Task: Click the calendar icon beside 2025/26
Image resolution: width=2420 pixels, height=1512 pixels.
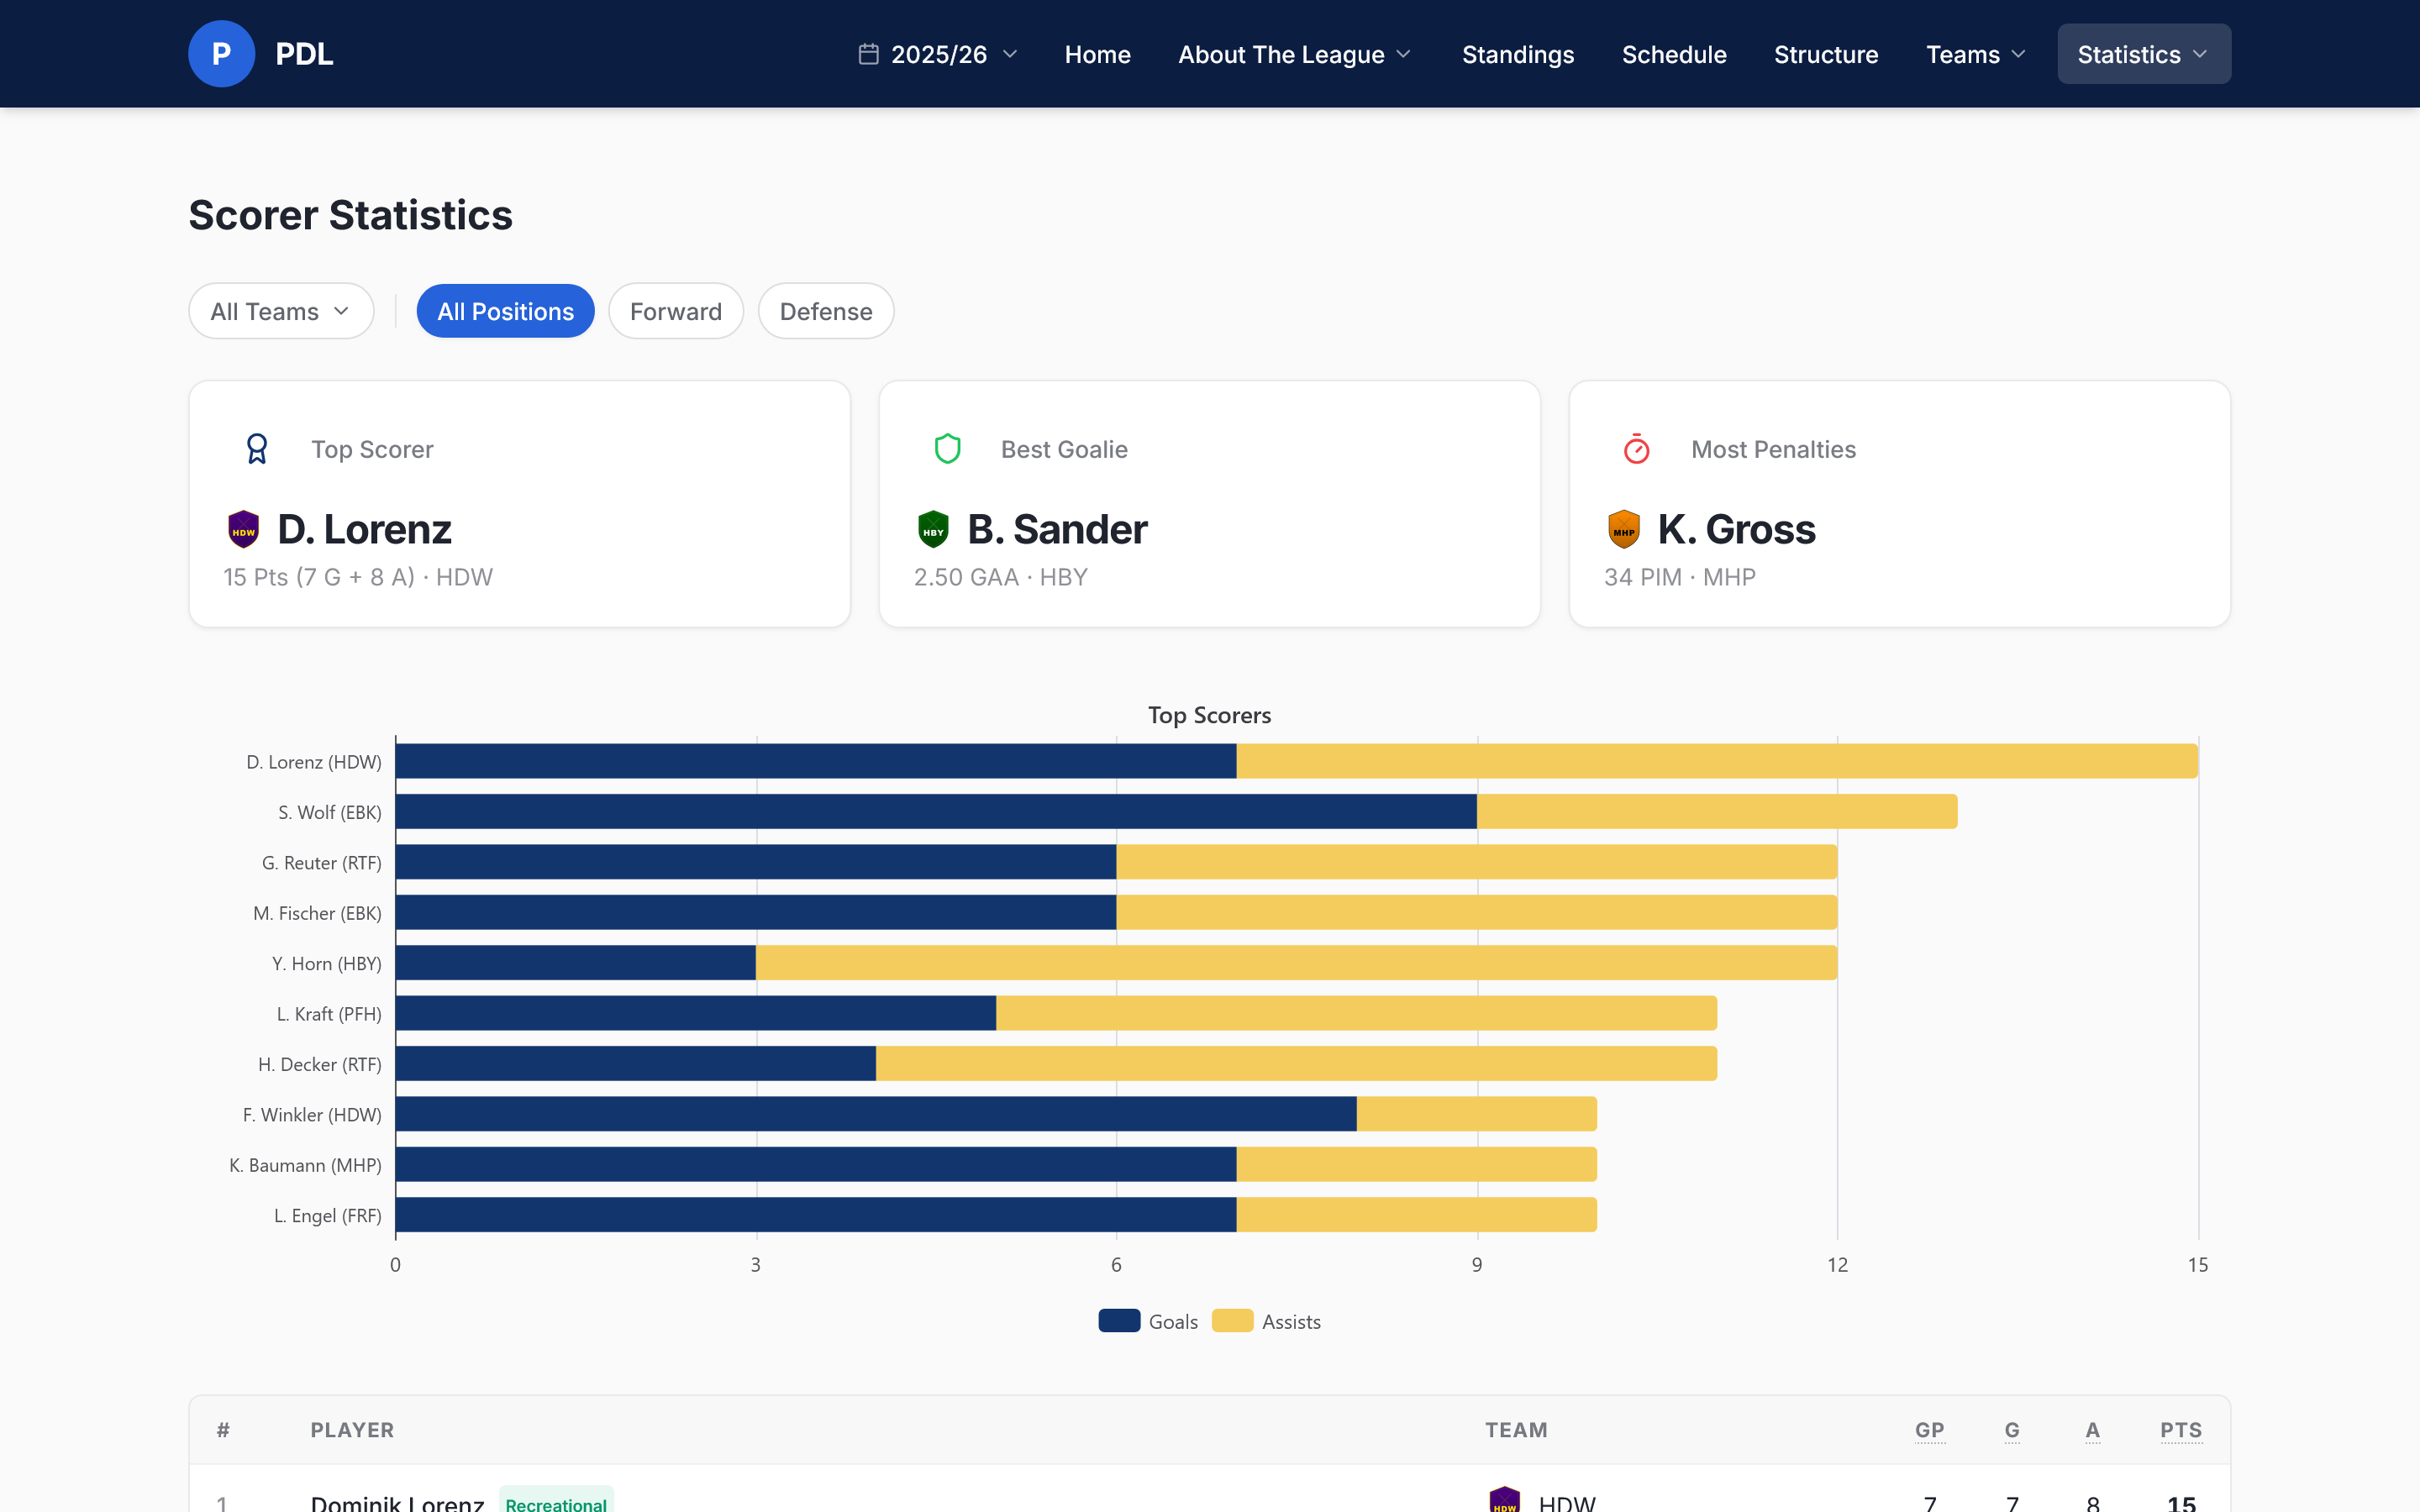Action: (868, 54)
